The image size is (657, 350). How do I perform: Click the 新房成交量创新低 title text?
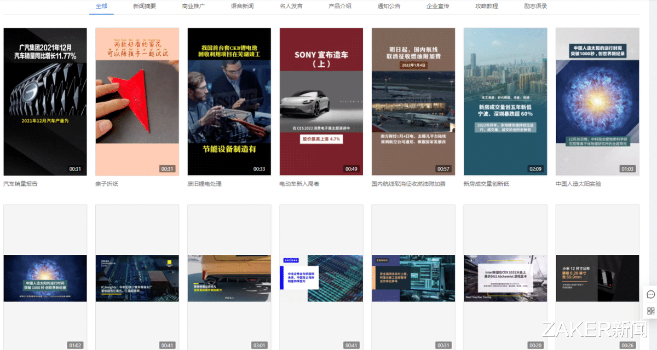(x=487, y=184)
